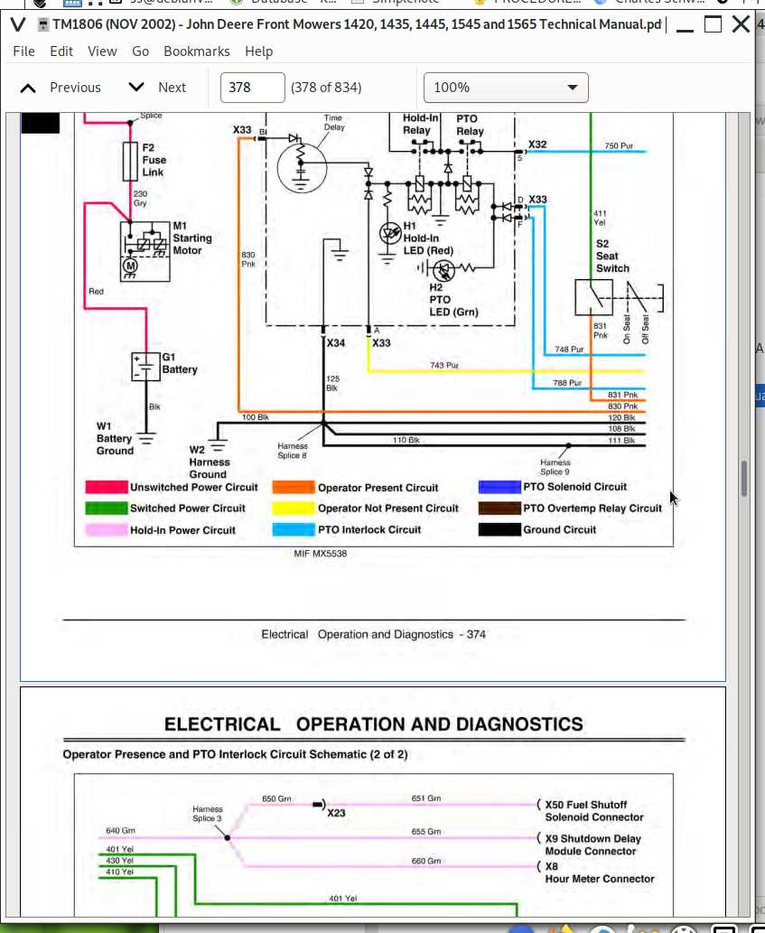Click the 'Hold-In Relay' label
765x933 pixels.
click(x=421, y=125)
